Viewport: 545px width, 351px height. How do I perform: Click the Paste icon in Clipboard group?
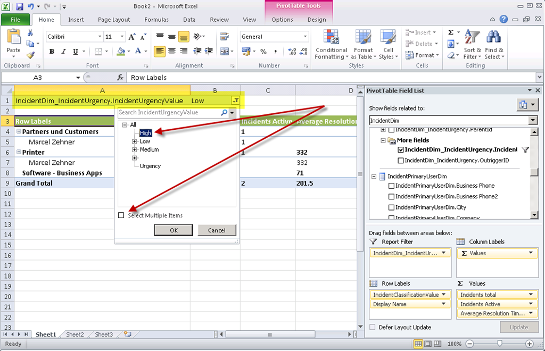tap(13, 41)
